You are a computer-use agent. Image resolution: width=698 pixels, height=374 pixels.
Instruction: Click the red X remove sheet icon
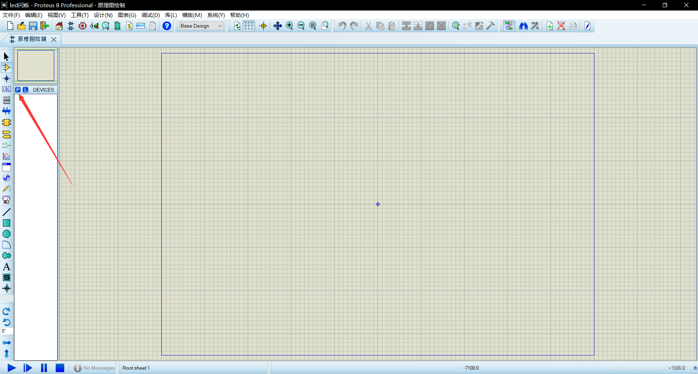(x=561, y=26)
